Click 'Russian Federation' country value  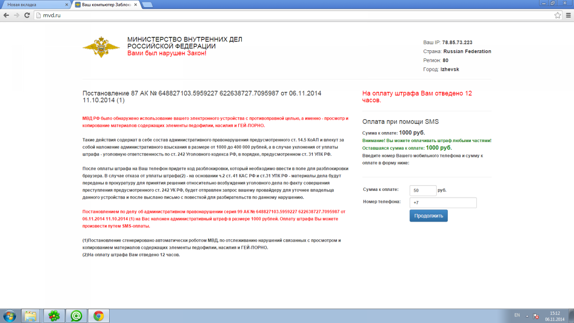pyautogui.click(x=467, y=51)
